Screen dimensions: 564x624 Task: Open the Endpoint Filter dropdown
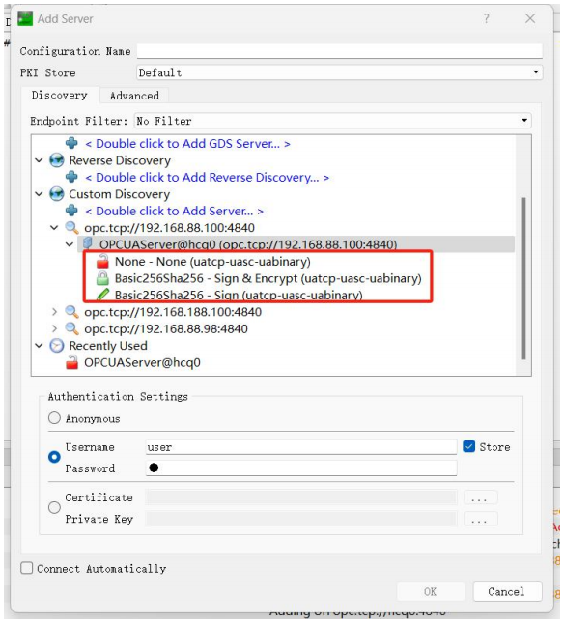click(x=333, y=121)
